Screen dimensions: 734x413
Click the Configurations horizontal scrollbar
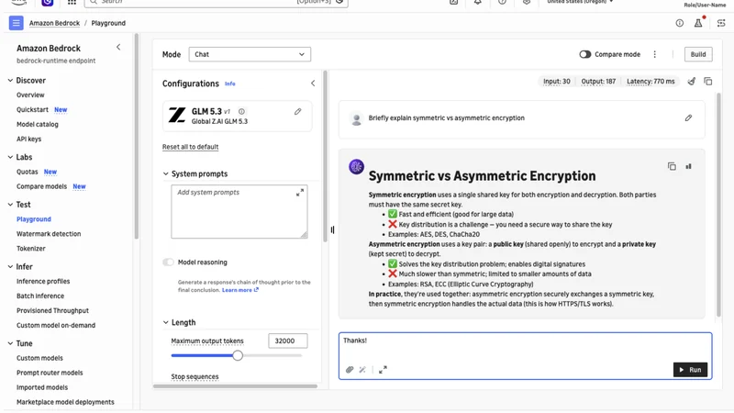235,386
